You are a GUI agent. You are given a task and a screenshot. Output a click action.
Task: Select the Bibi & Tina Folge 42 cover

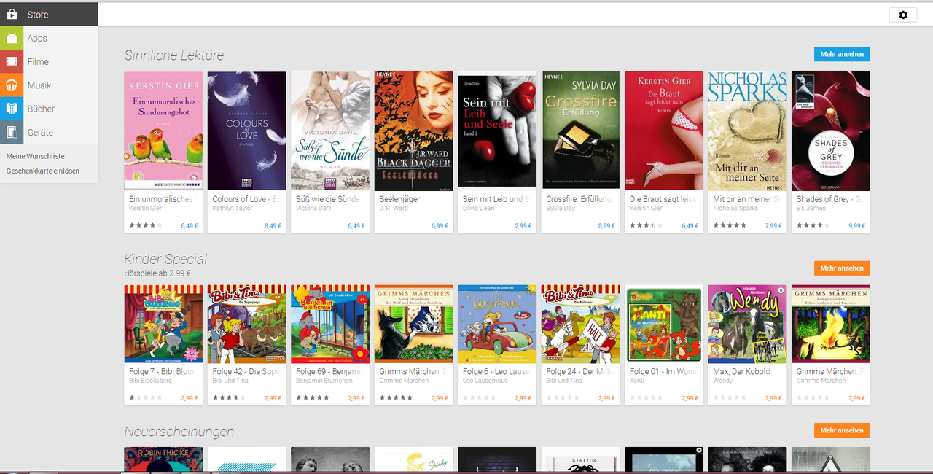coord(246,324)
